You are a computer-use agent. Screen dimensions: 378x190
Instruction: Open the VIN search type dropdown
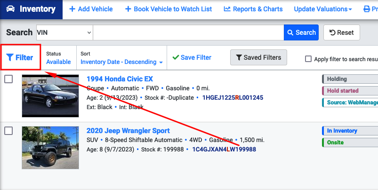pyautogui.click(x=64, y=32)
